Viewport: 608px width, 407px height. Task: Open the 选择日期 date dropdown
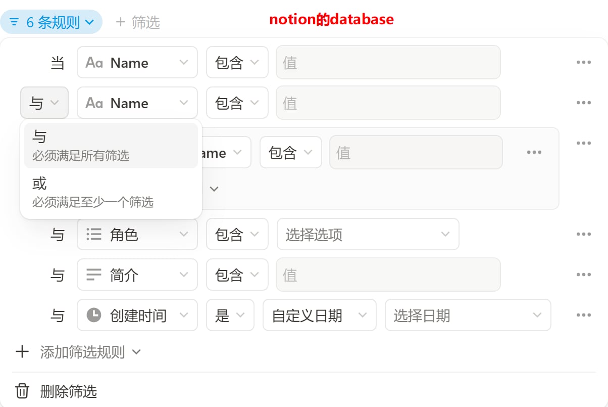[x=468, y=315]
